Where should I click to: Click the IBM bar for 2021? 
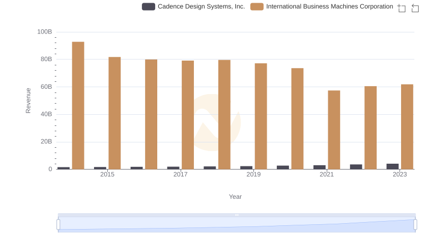tap(334, 130)
